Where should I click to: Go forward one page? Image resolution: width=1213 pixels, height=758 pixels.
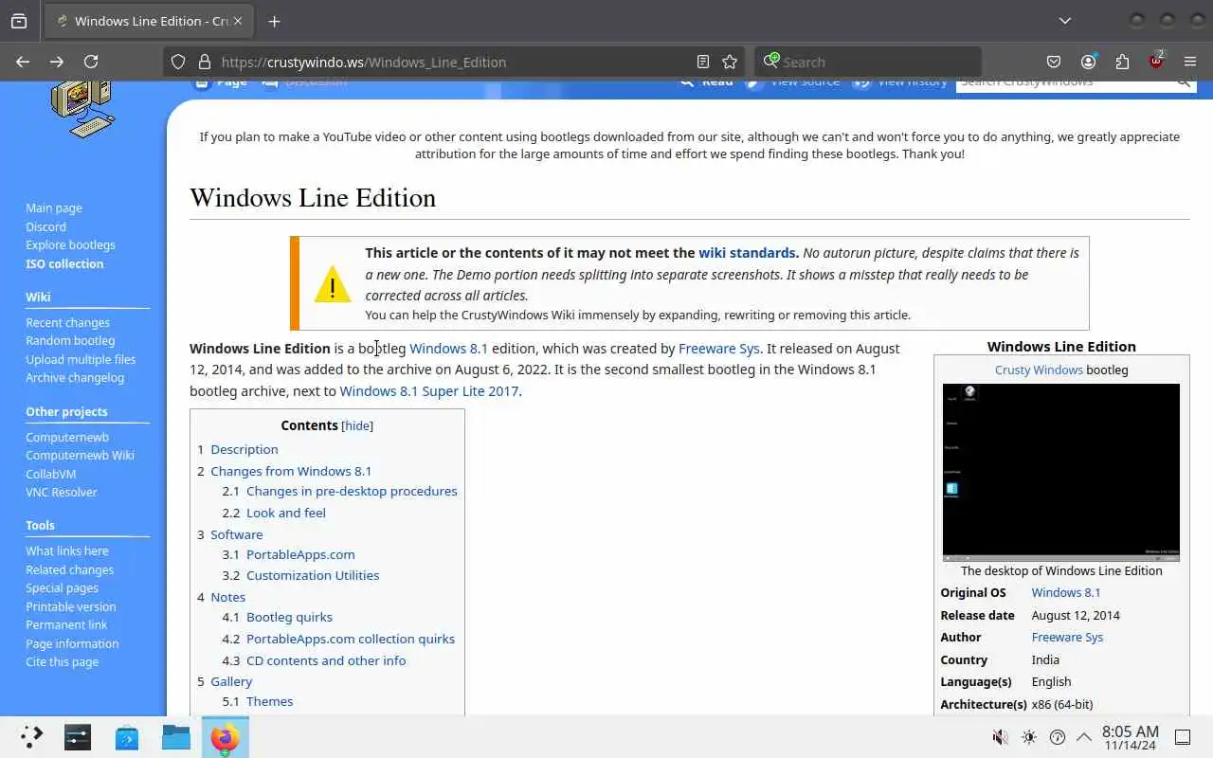pyautogui.click(x=57, y=62)
